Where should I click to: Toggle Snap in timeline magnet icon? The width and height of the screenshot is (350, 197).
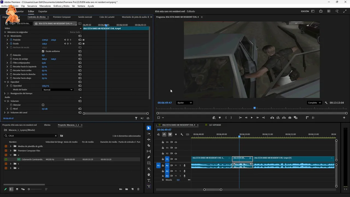[x=164, y=134]
